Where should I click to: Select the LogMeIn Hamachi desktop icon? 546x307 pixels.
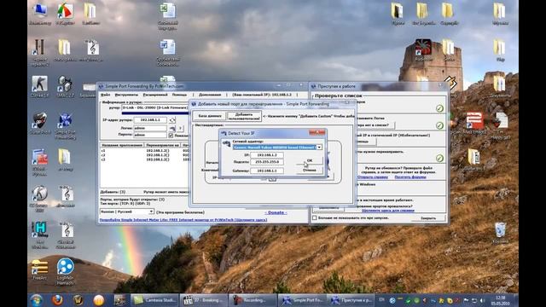point(65,271)
